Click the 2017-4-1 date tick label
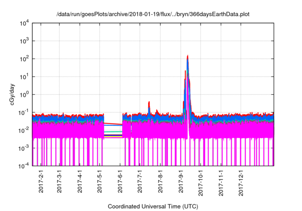The height and width of the screenshot is (211, 302). pyautogui.click(x=80, y=181)
